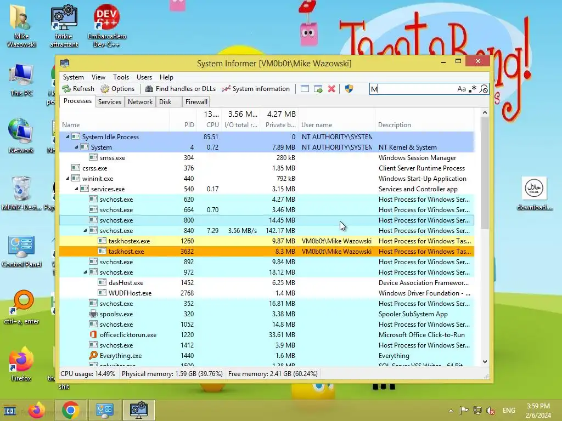
Task: Sort by the I/O total rate column header
Action: (x=241, y=124)
